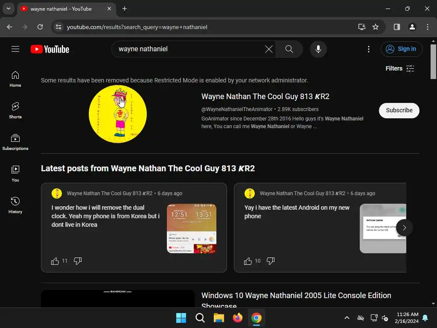The width and height of the screenshot is (437, 328).
Task: Open new browser tab
Action: point(125,9)
